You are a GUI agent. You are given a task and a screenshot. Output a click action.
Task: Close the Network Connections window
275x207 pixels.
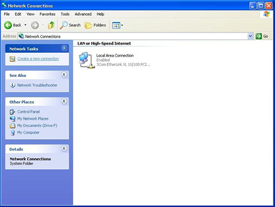coord(269,6)
